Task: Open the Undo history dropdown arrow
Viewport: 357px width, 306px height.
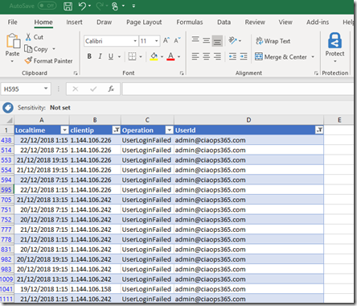Action: pyautogui.click(x=89, y=6)
